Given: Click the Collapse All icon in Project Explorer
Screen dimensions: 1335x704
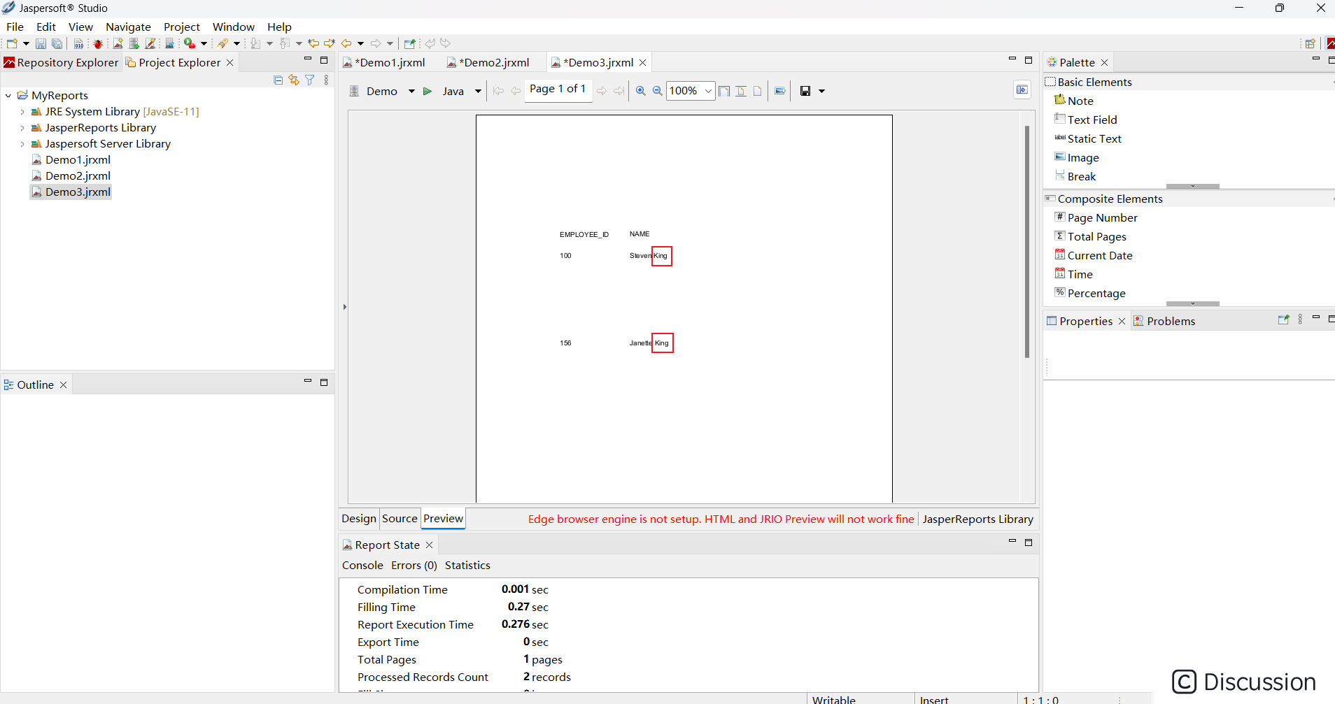Looking at the screenshot, I should tap(278, 80).
